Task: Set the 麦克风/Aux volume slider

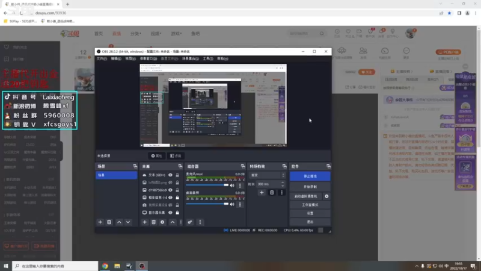Action: point(207,185)
